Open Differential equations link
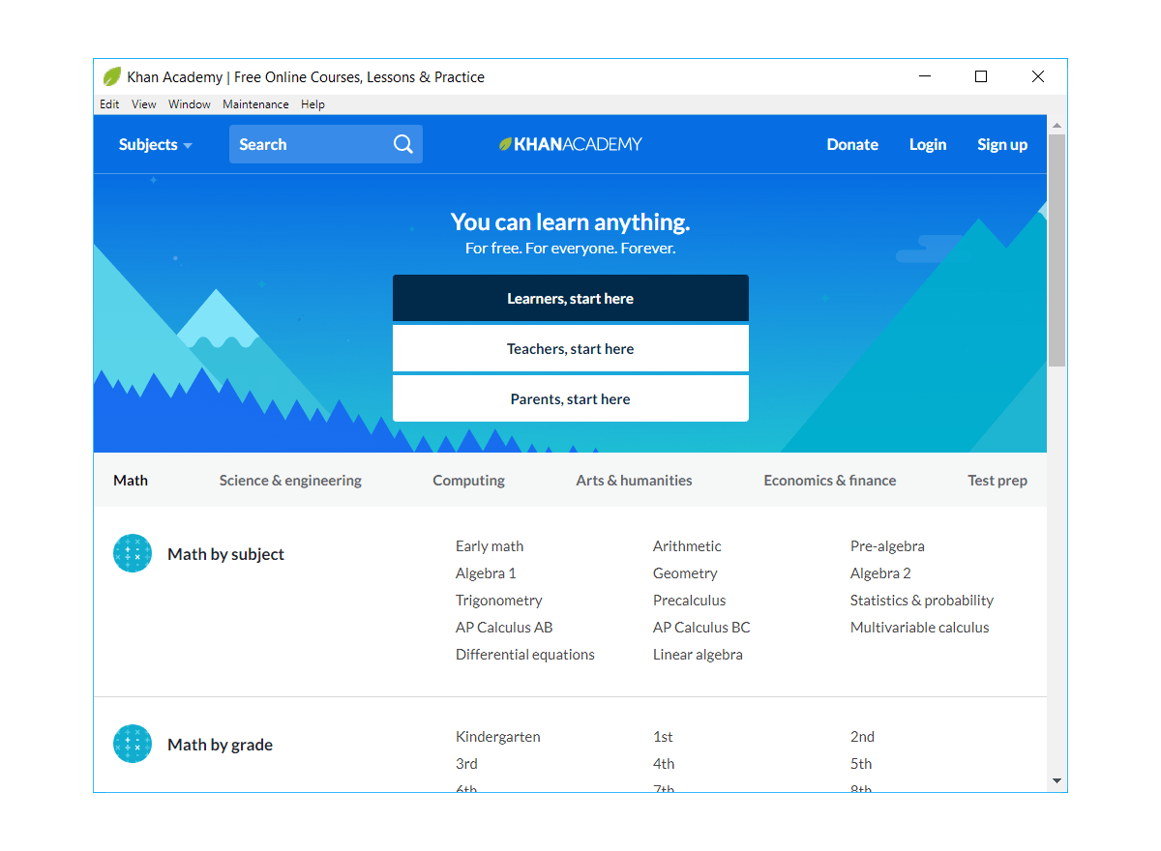The width and height of the screenshot is (1161, 851). (x=525, y=655)
